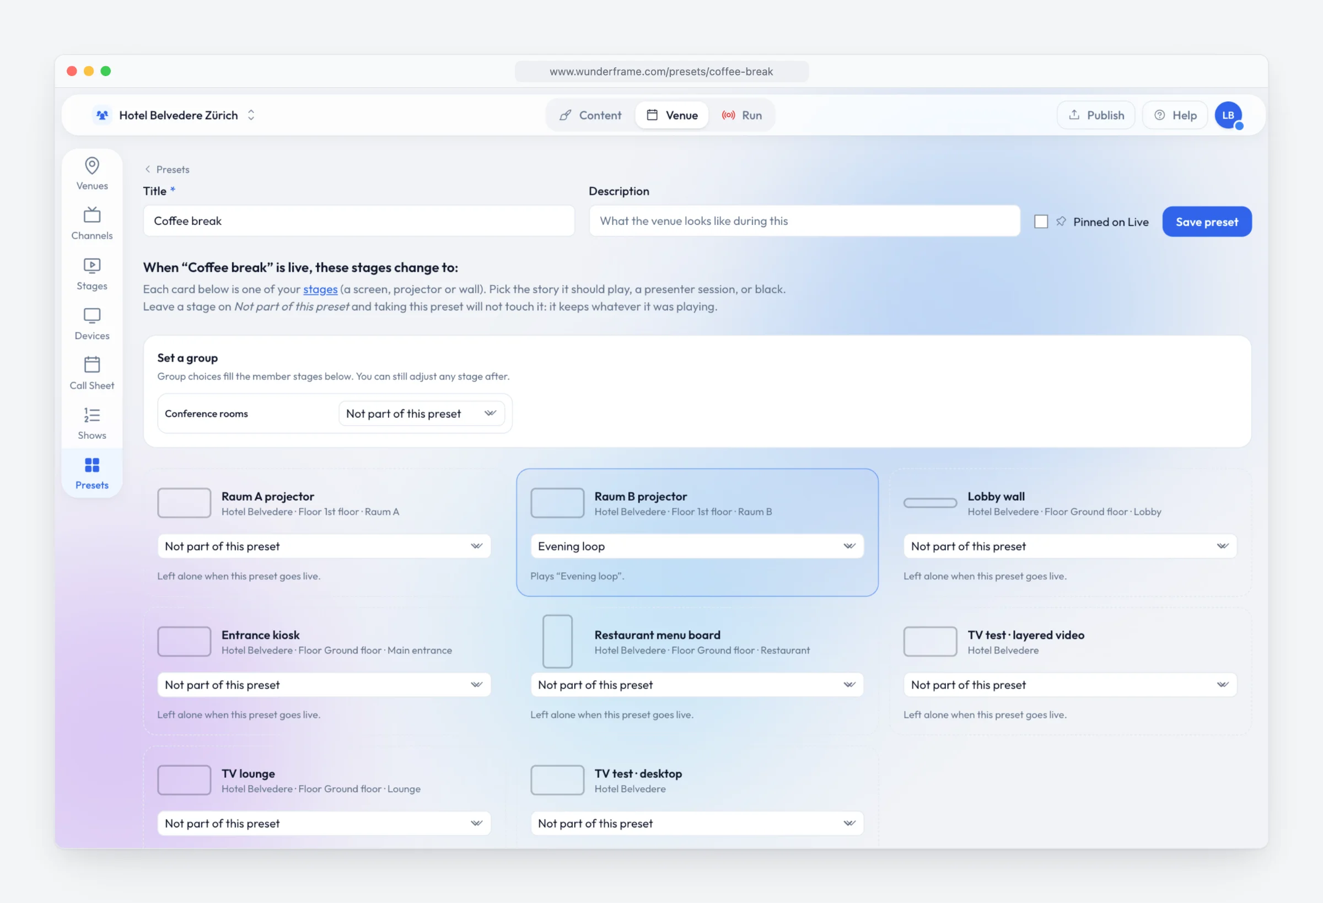Open Shows in the sidebar
1323x903 pixels.
[x=92, y=423]
